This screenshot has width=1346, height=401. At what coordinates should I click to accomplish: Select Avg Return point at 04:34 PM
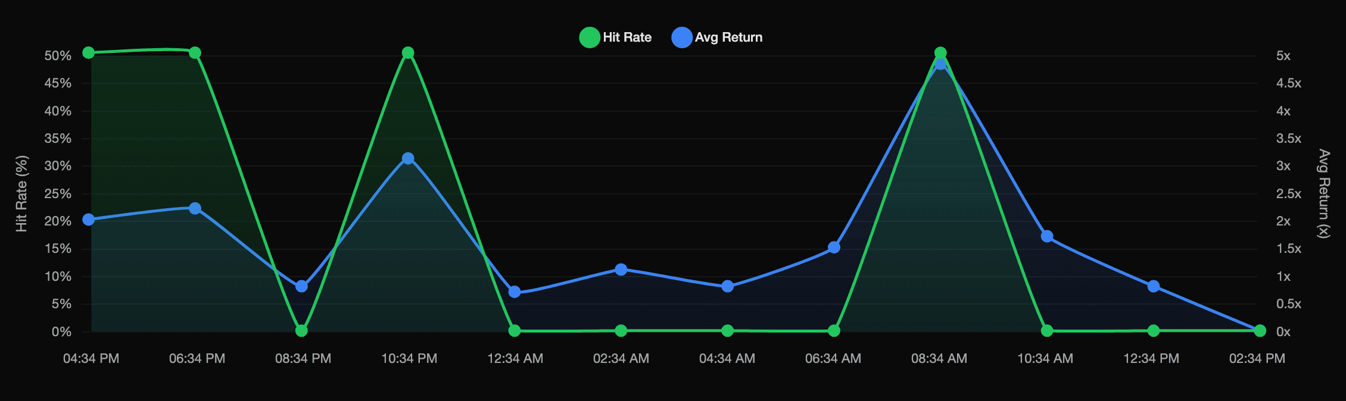[89, 220]
